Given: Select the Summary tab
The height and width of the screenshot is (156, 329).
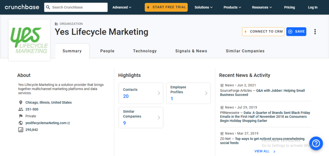Looking at the screenshot, I should [x=72, y=51].
